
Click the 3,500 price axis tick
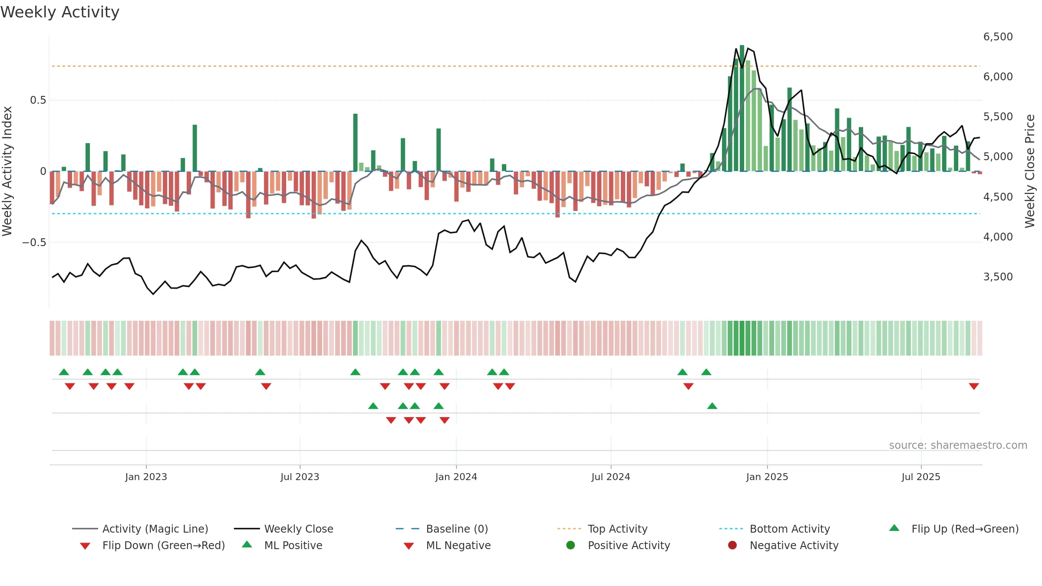tap(998, 277)
